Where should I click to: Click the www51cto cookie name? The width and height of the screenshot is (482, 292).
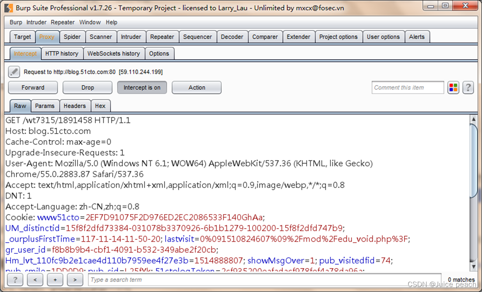tap(58, 217)
